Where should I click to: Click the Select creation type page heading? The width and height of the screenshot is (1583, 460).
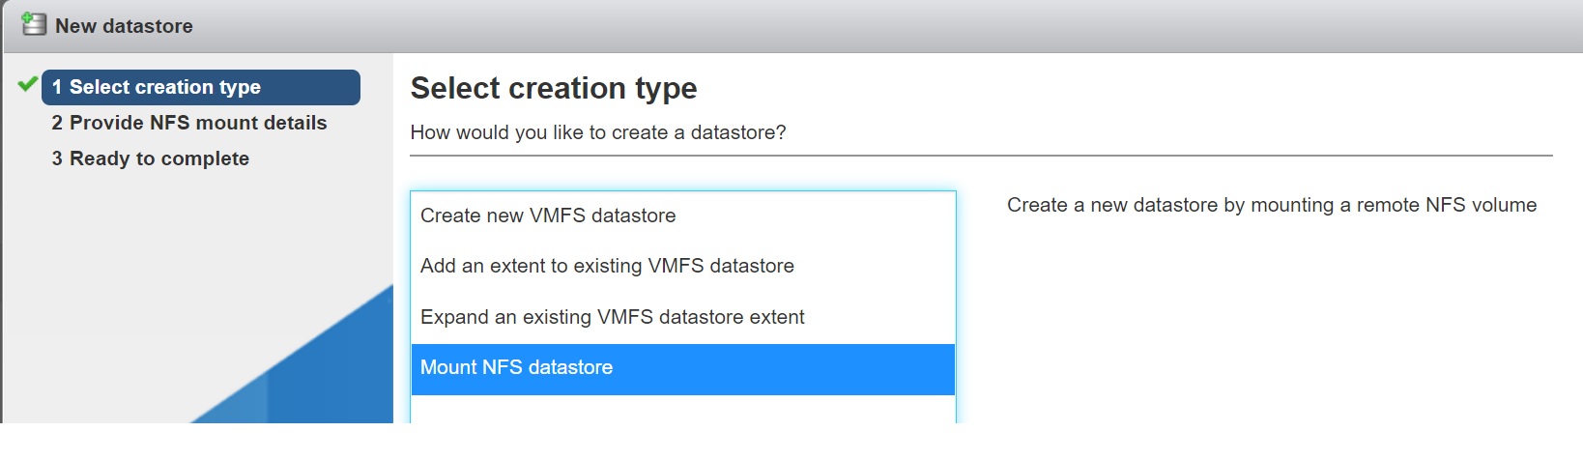(x=553, y=88)
